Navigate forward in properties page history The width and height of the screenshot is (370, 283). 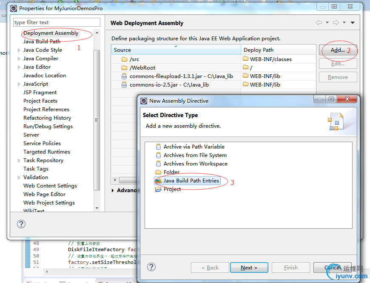point(336,22)
